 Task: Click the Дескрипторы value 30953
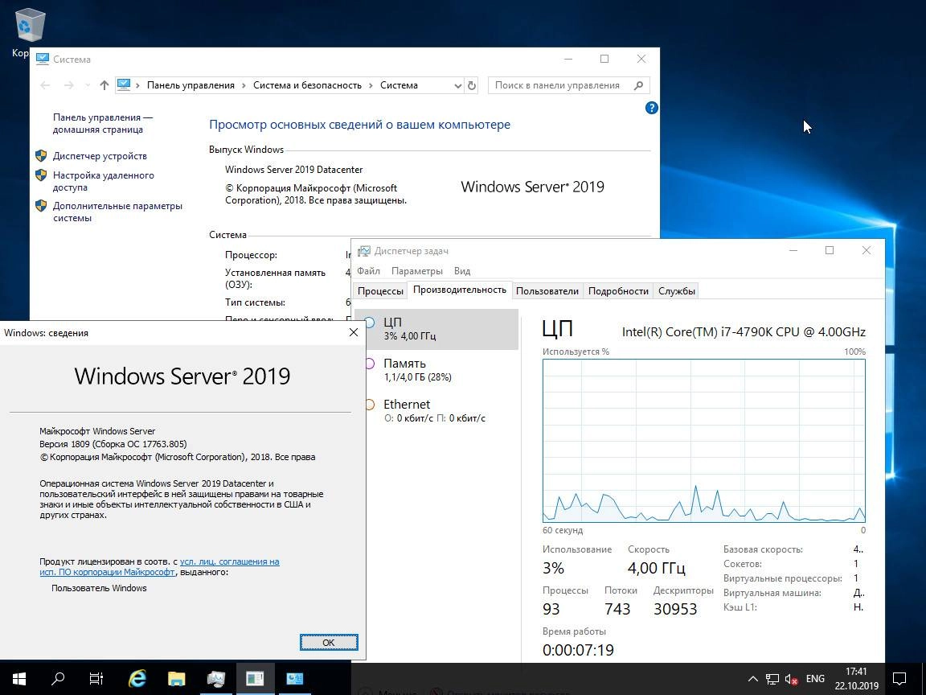tap(675, 609)
